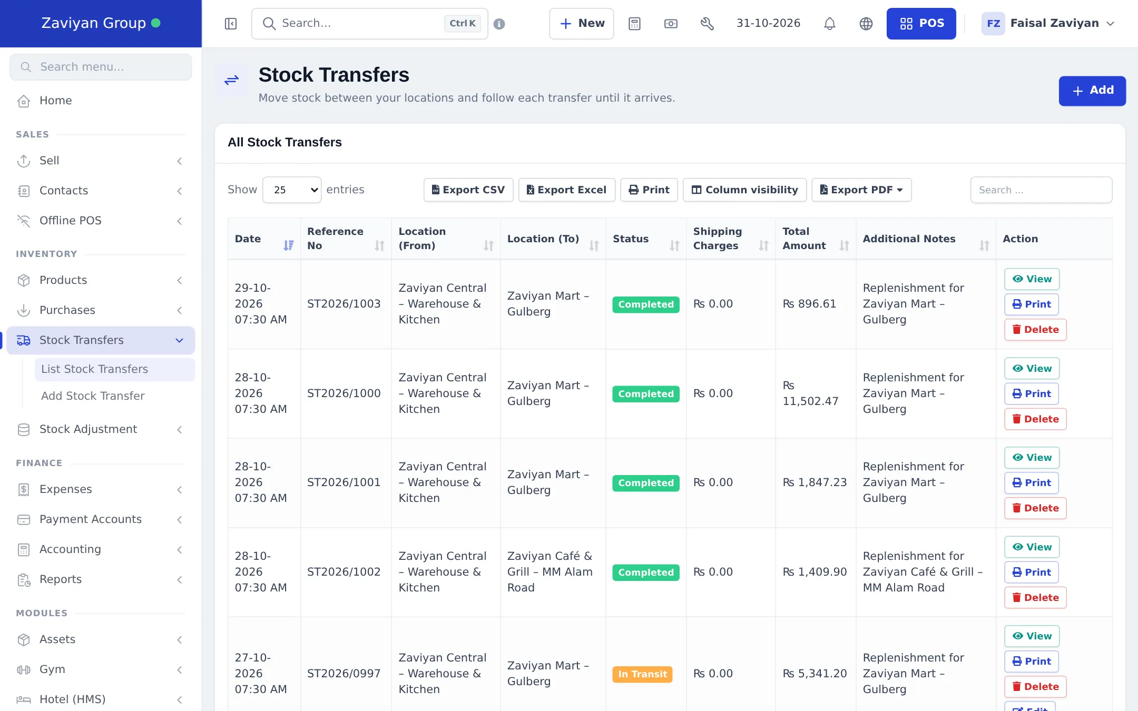Toggle Column visibility options
This screenshot has height=711, width=1138.
744,190
